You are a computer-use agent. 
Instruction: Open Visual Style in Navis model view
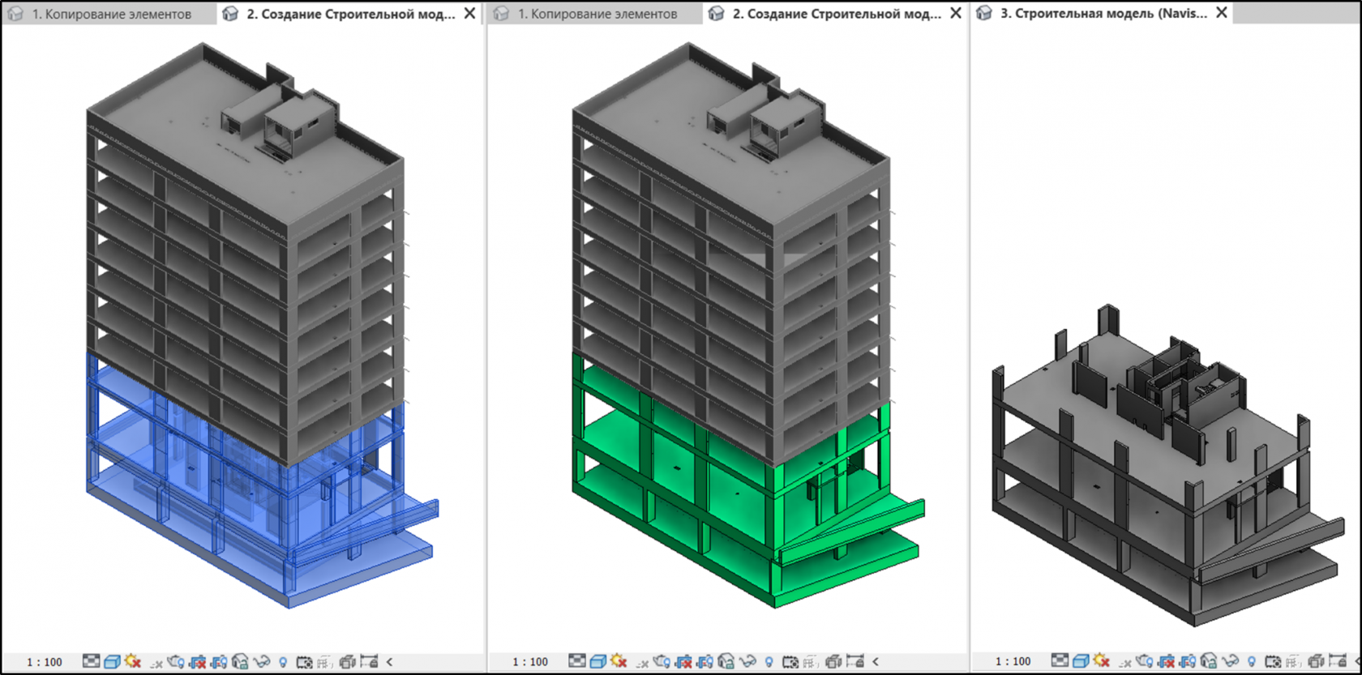coord(1081,660)
